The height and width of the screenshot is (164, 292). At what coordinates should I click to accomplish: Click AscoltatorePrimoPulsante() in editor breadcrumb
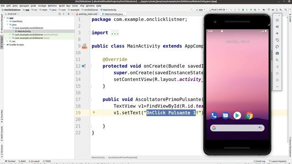tap(123, 158)
